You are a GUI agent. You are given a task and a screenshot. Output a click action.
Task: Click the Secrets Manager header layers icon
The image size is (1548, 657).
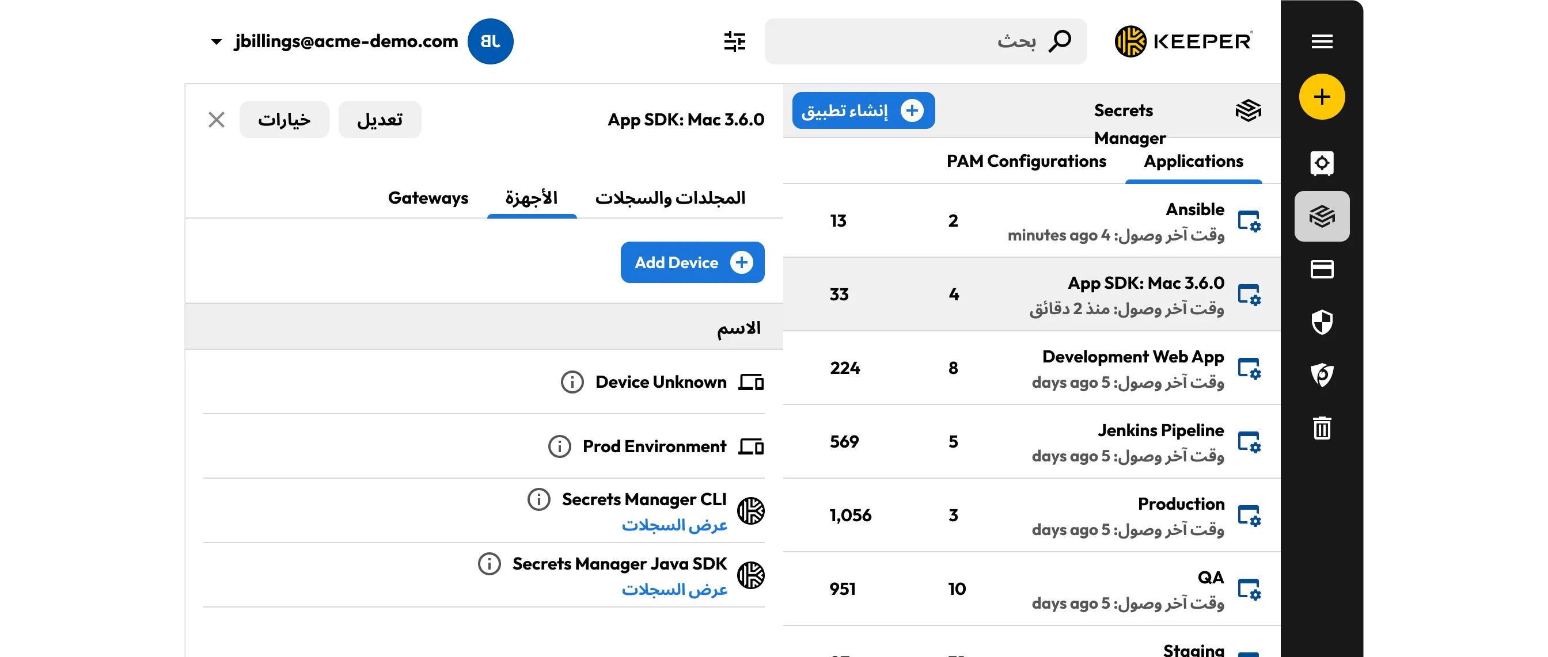pyautogui.click(x=1248, y=110)
